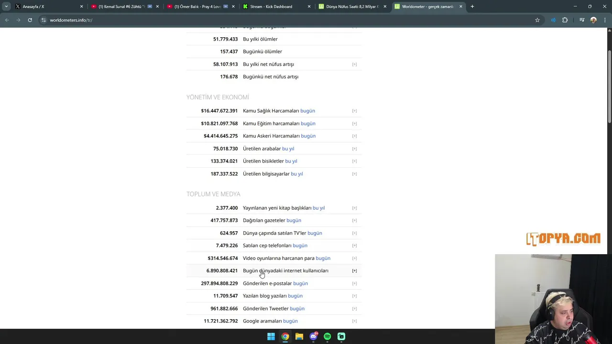
Task: Click the TOPLUM VE MEDYA heading
Action: coord(213,194)
